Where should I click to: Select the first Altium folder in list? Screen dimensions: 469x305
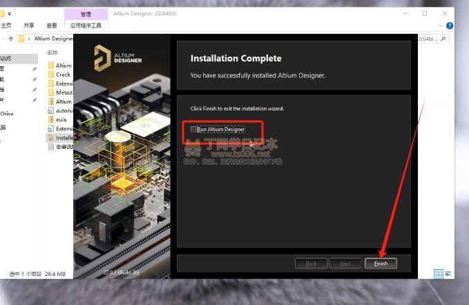tap(60, 66)
